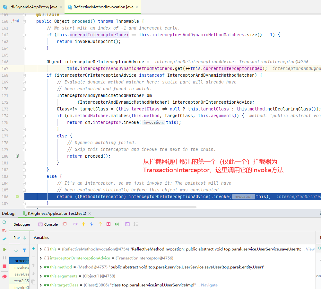321x289 pixels.
Task: Expand the this.method variable
Action: tap(41, 267)
